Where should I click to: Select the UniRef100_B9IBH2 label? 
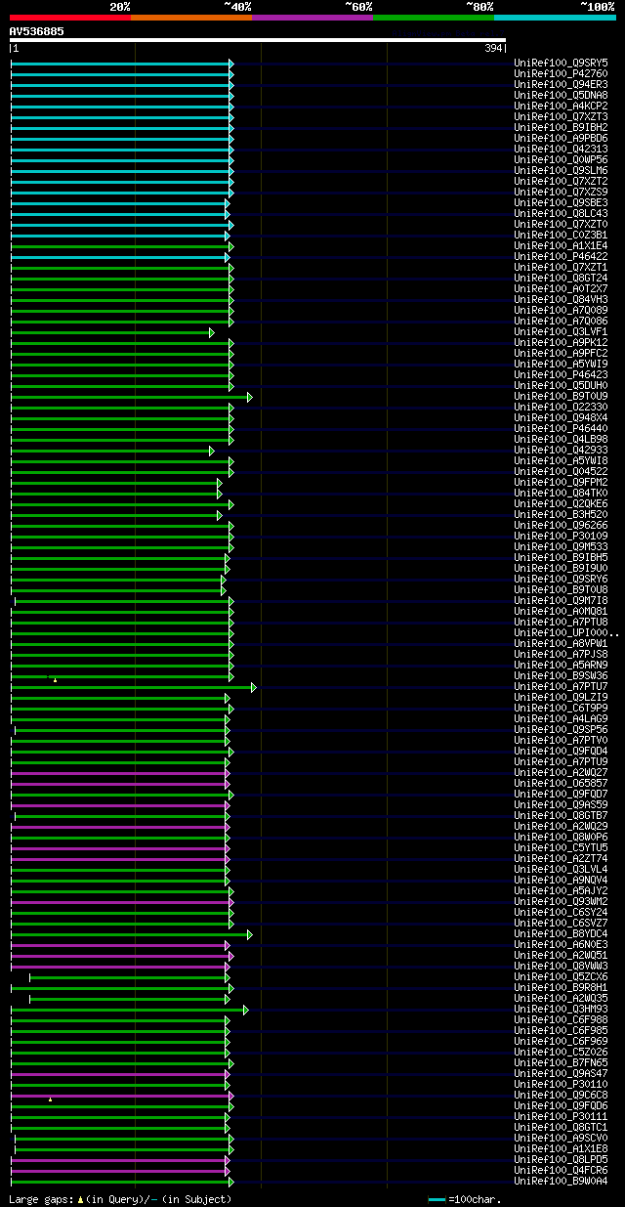tap(561, 128)
